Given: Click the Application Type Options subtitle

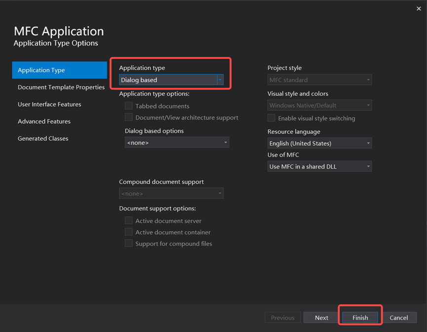Looking at the screenshot, I should point(56,43).
